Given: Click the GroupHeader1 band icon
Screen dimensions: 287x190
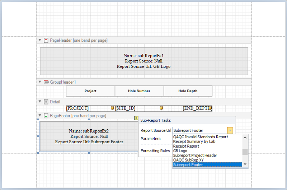Looking at the screenshot, I should 46,82.
